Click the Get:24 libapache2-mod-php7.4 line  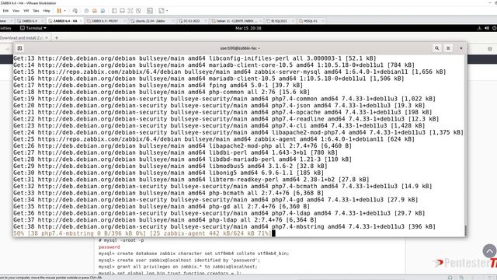[238, 132]
